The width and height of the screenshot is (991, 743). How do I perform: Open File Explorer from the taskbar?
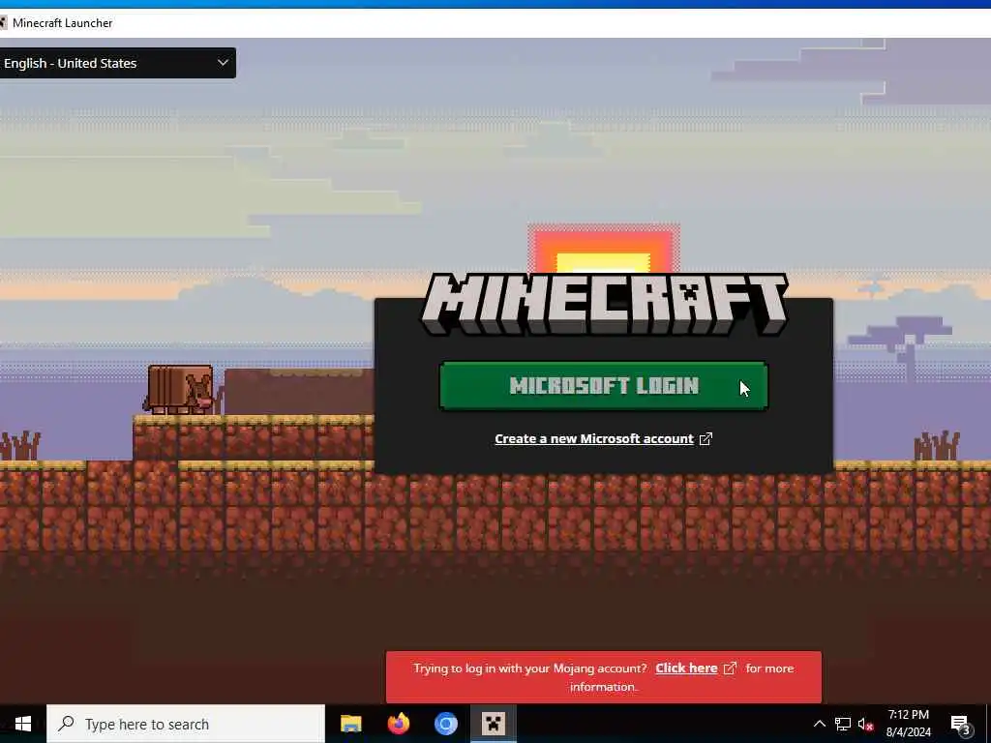[x=350, y=724]
